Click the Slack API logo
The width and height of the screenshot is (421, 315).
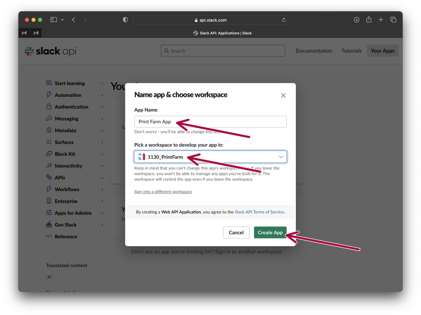click(x=50, y=51)
